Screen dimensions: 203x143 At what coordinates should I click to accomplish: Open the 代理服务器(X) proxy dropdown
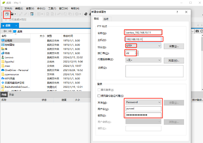coord(143,60)
